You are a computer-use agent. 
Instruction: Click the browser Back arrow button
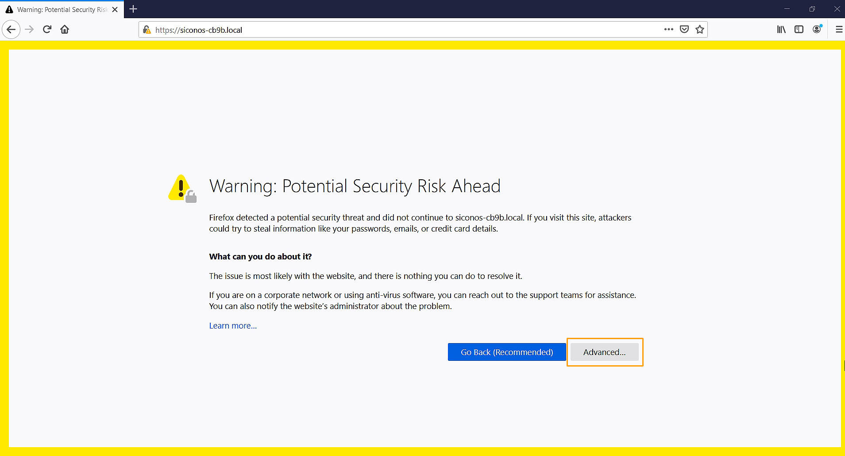tap(11, 30)
